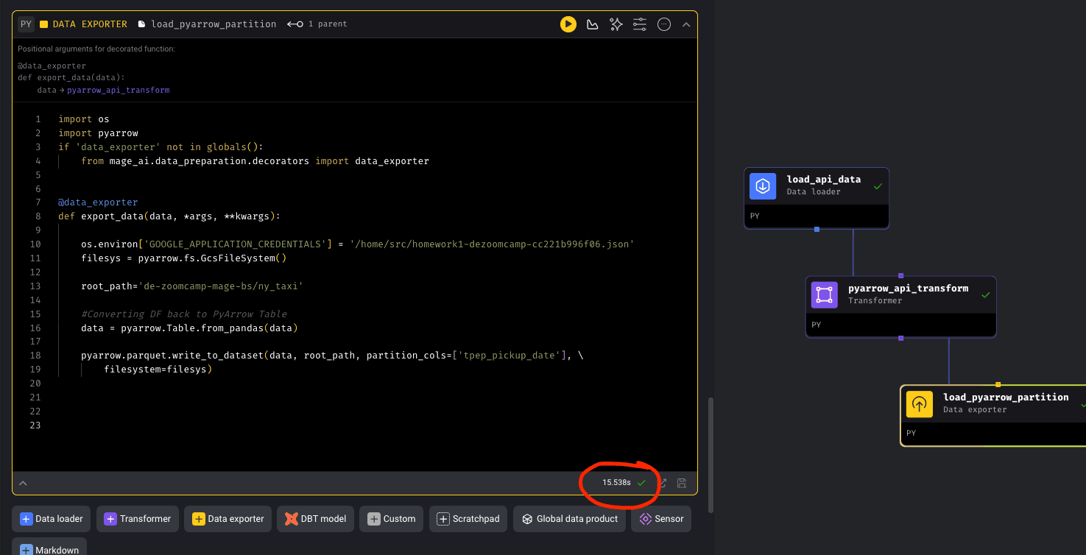
Task: Click 'filesystem=filesys)' on line 19
Action: [x=158, y=370]
